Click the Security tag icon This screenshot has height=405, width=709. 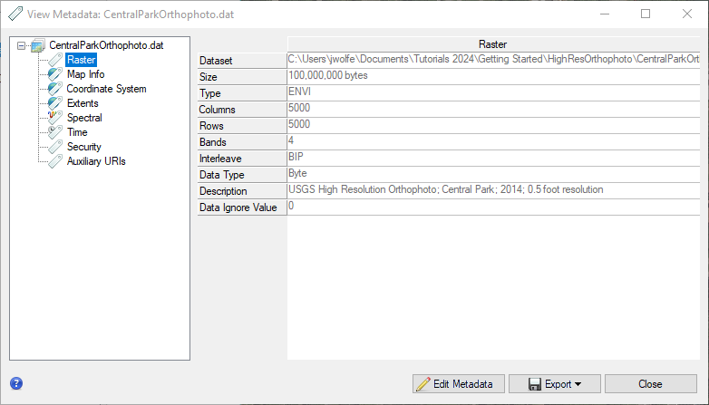tap(54, 147)
